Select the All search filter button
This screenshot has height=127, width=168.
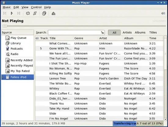(114, 33)
